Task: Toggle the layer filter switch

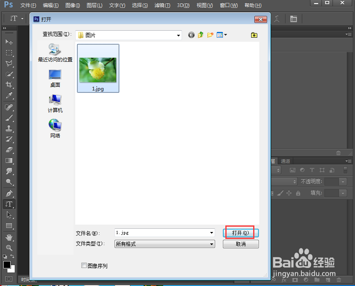Action: [345, 170]
